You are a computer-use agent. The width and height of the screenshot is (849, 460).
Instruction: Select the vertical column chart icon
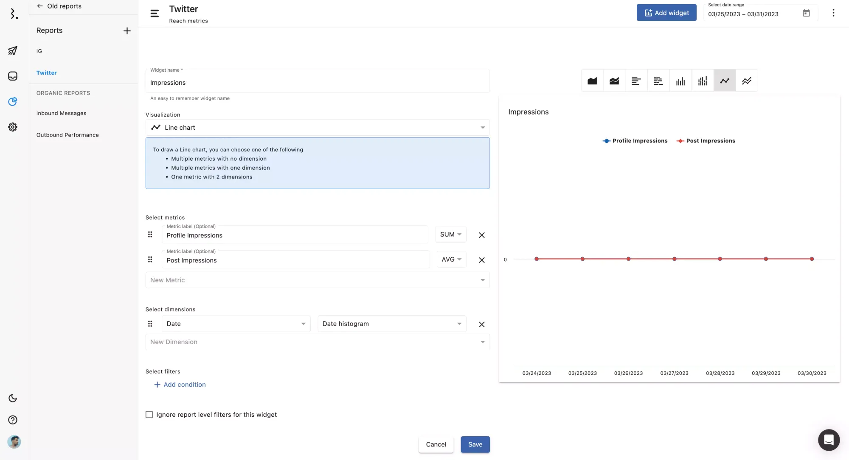pos(680,81)
